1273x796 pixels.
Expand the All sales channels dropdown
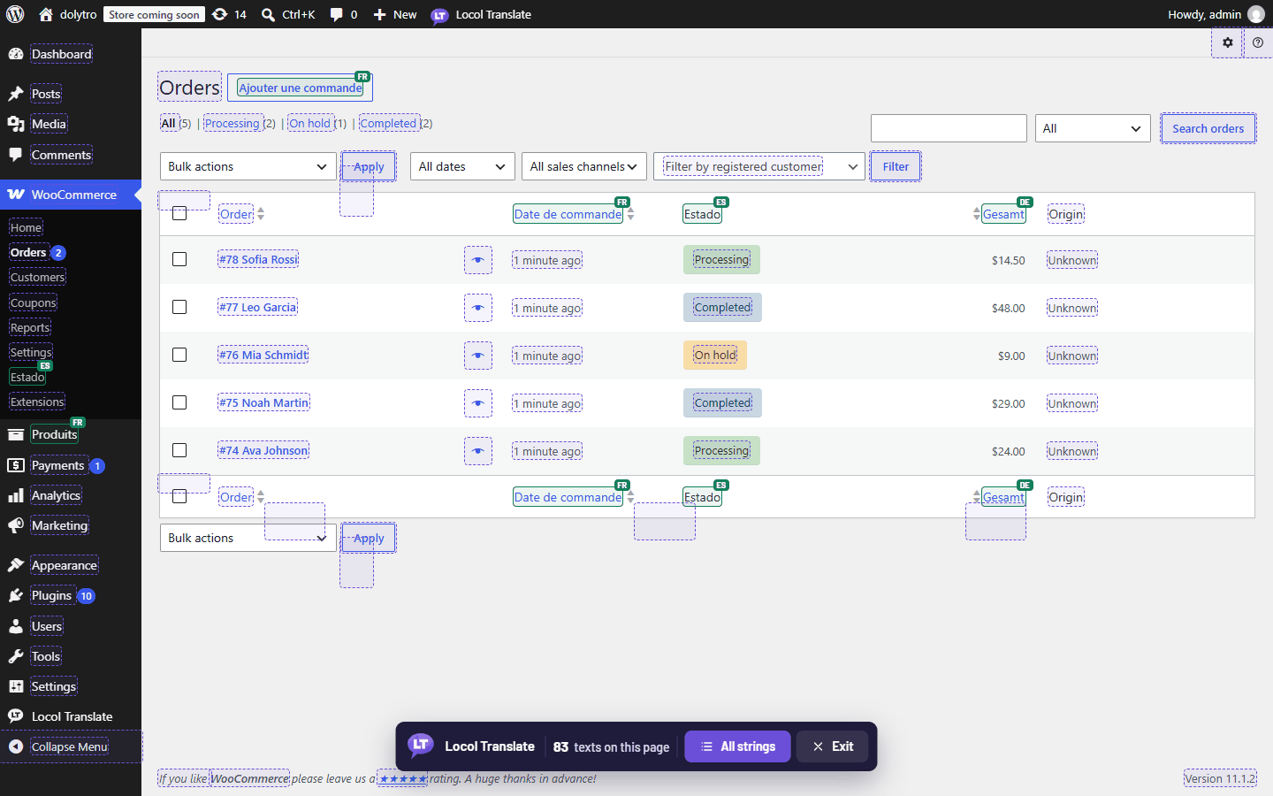pyautogui.click(x=584, y=166)
